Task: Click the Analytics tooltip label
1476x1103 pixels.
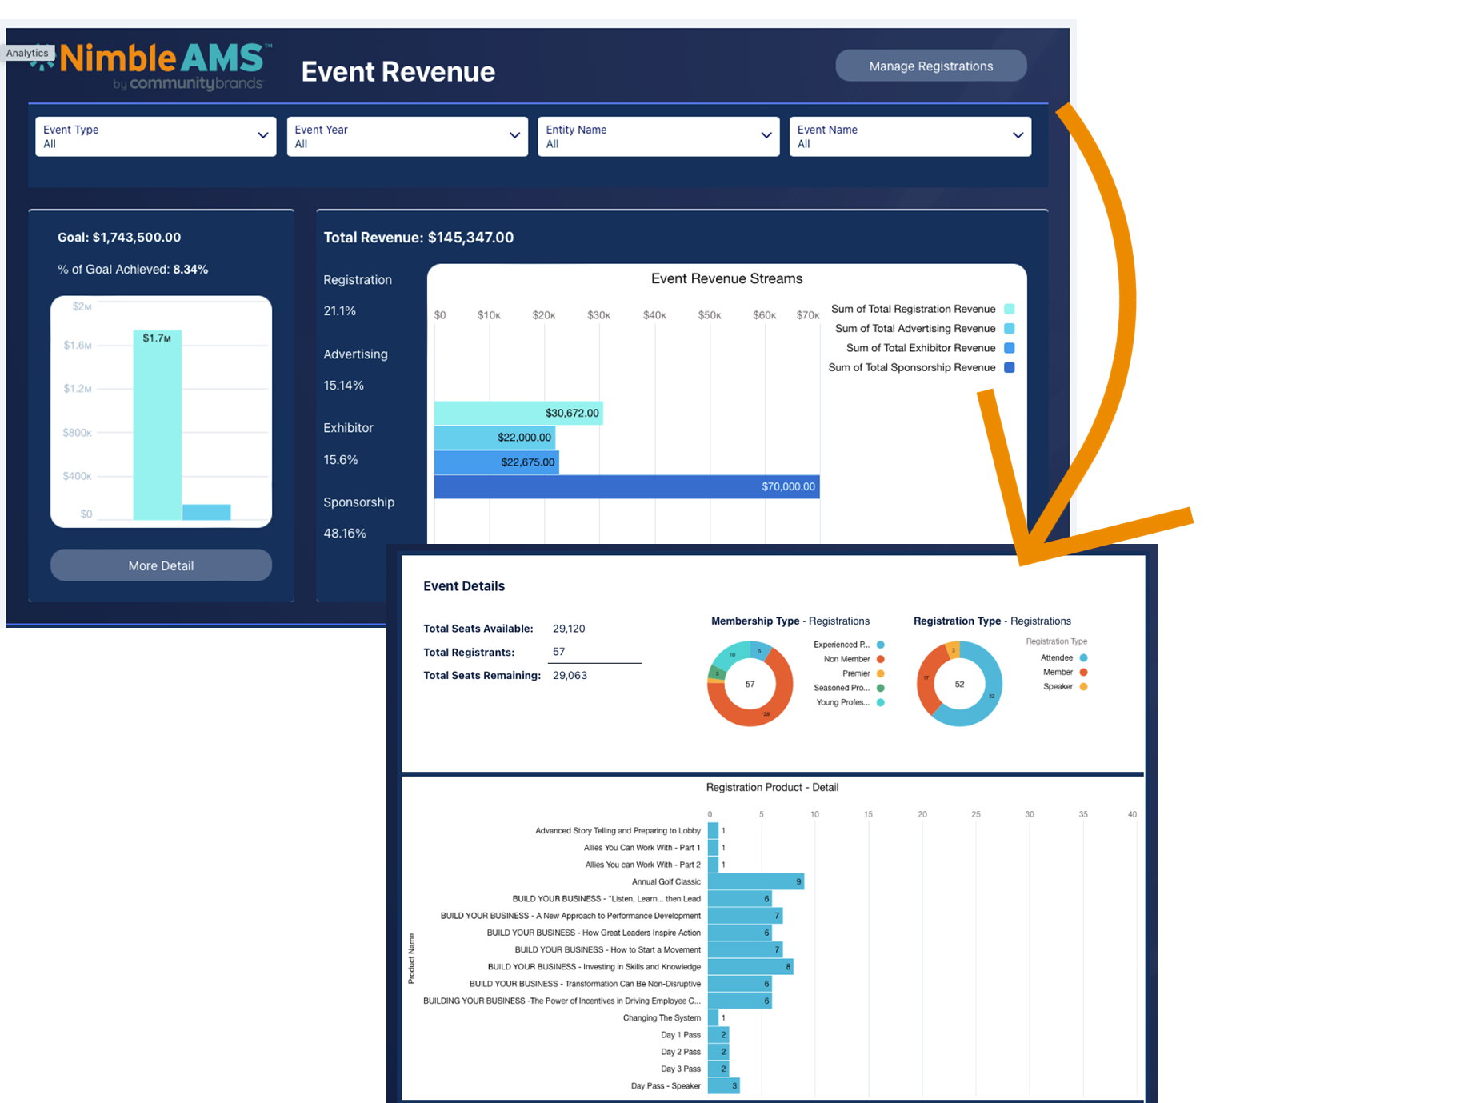Action: (27, 53)
